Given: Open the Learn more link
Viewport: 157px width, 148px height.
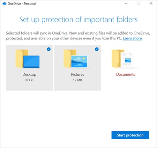Looking at the screenshot, I should [x=133, y=38].
